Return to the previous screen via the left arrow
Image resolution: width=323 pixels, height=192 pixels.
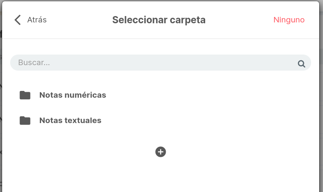click(18, 20)
